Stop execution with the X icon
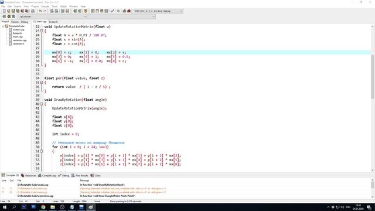This screenshot has height=211, width=375. (x=118, y=11)
